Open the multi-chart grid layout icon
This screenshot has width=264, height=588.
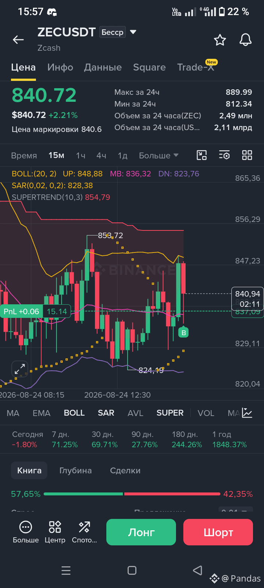pos(247,155)
